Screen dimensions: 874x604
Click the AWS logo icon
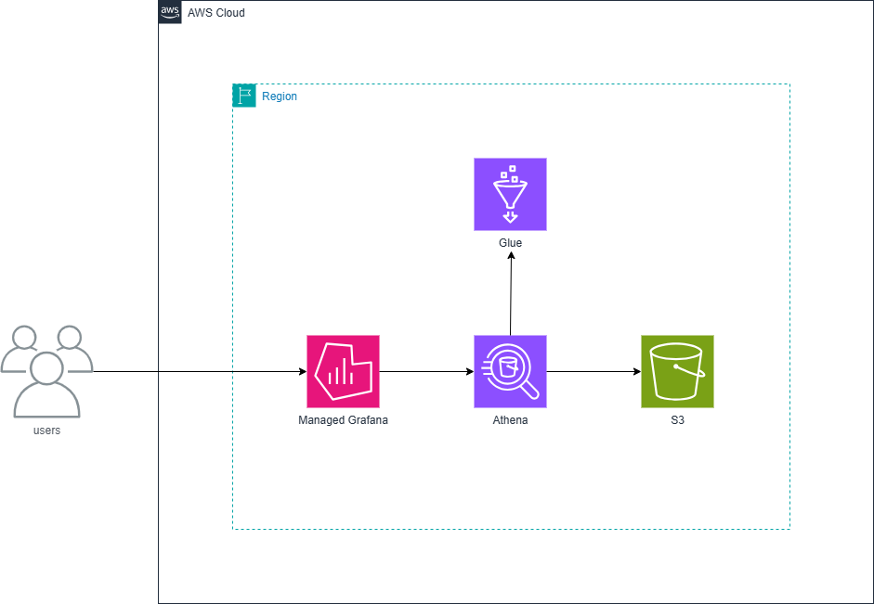click(170, 12)
